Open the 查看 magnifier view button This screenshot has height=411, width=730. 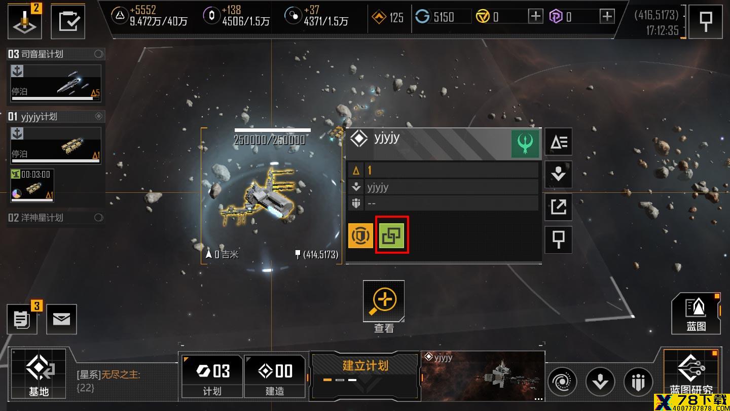[x=384, y=301]
